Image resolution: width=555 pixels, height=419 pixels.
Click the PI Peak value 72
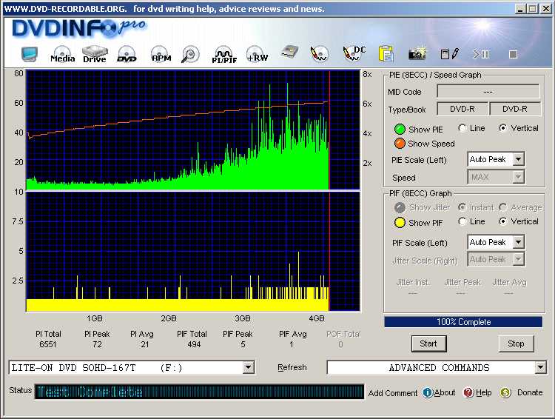click(x=98, y=344)
